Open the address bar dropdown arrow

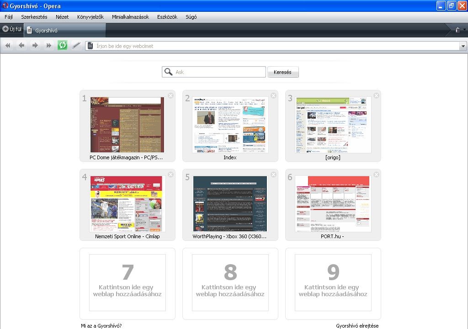[x=463, y=46]
